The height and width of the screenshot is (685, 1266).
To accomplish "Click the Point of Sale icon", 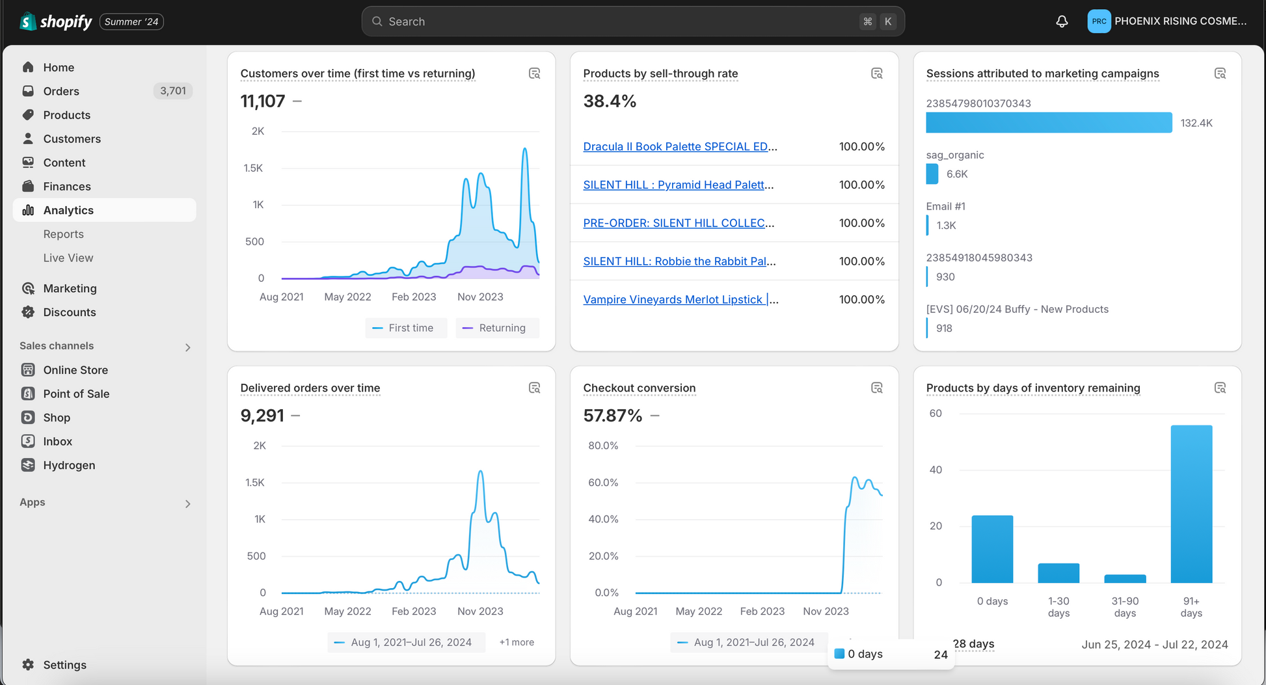I will coord(28,394).
